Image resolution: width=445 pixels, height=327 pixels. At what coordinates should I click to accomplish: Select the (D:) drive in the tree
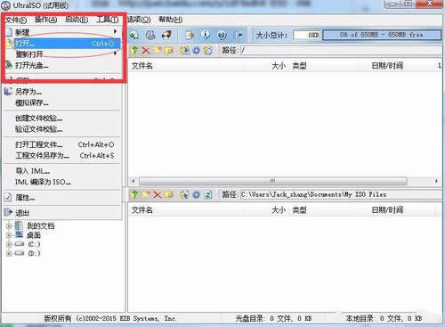[34, 253]
